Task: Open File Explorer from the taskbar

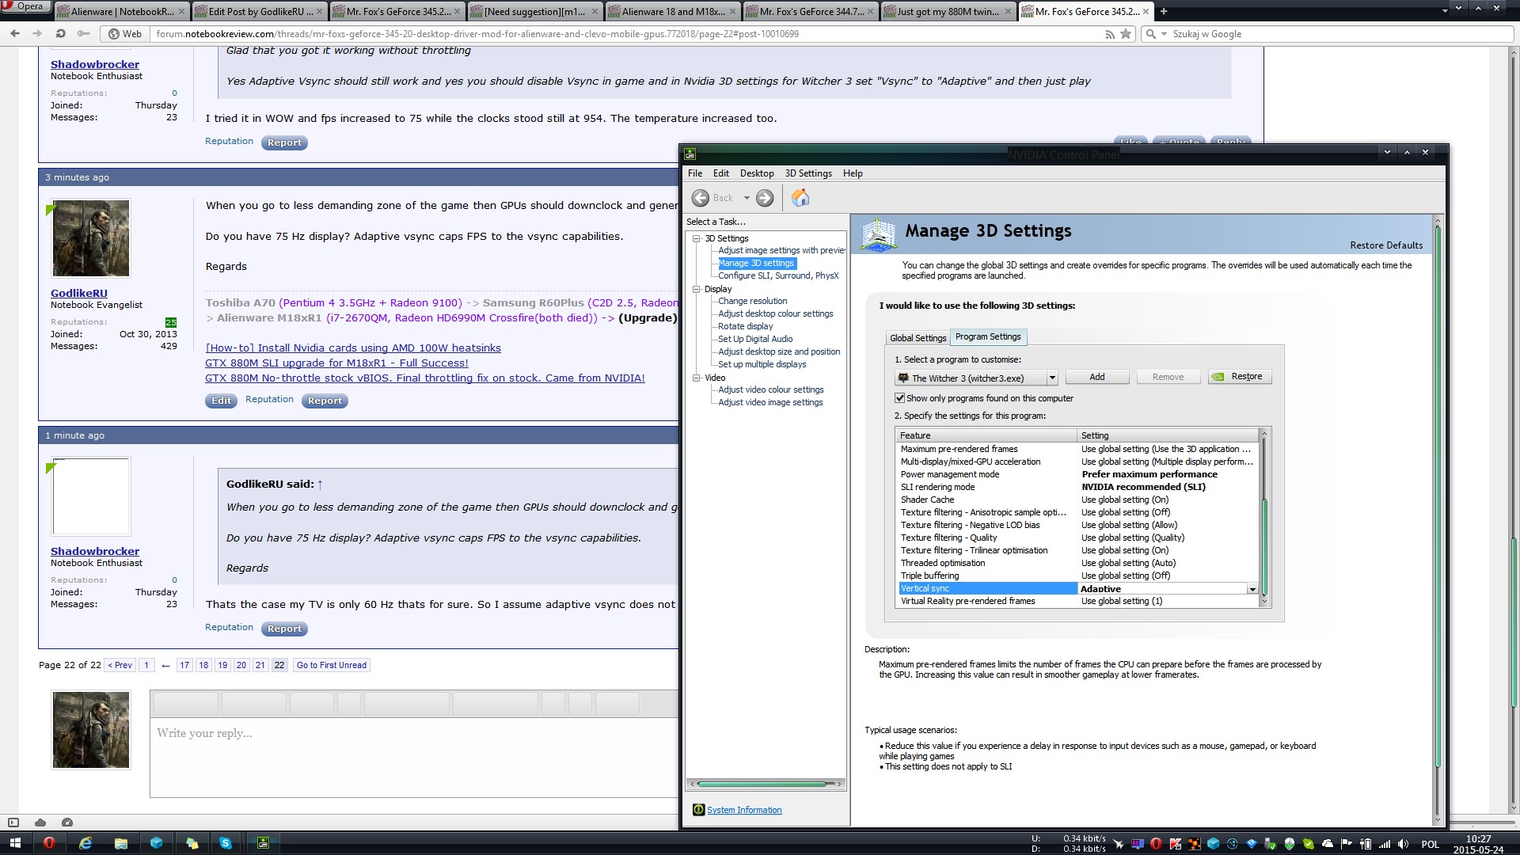Action: click(121, 843)
